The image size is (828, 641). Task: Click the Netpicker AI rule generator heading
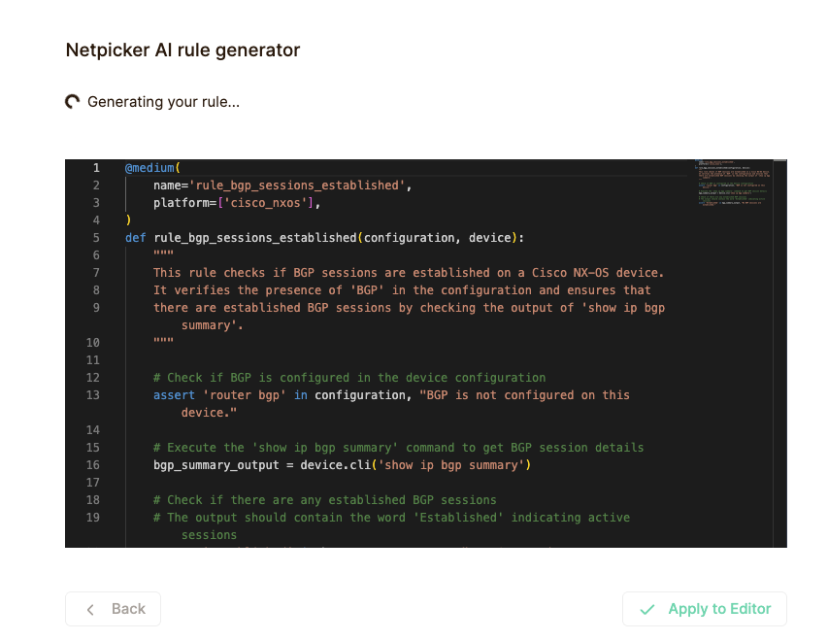182,50
